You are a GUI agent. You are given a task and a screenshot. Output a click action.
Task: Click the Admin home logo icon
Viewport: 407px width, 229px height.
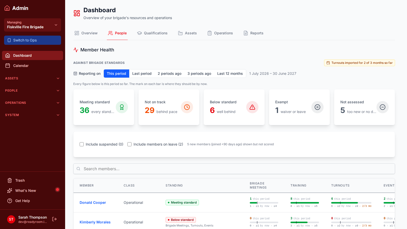[7, 8]
